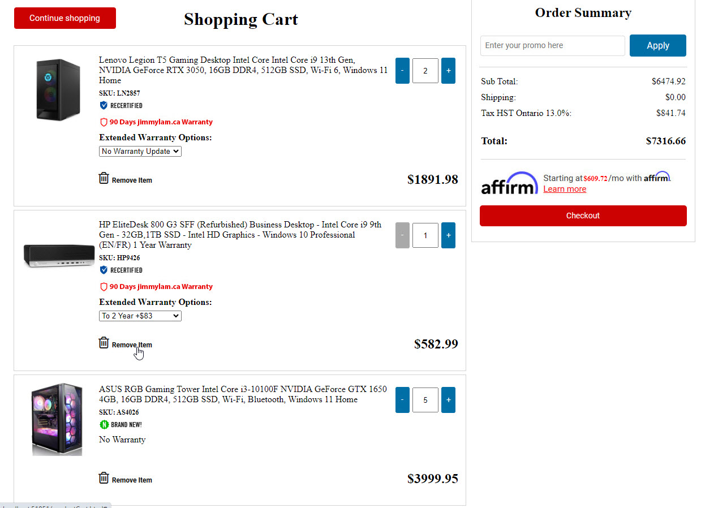Viewport: 701px width, 508px height.
Task: Click trash icon for ASUS Gaming Tower
Action: 104,478
